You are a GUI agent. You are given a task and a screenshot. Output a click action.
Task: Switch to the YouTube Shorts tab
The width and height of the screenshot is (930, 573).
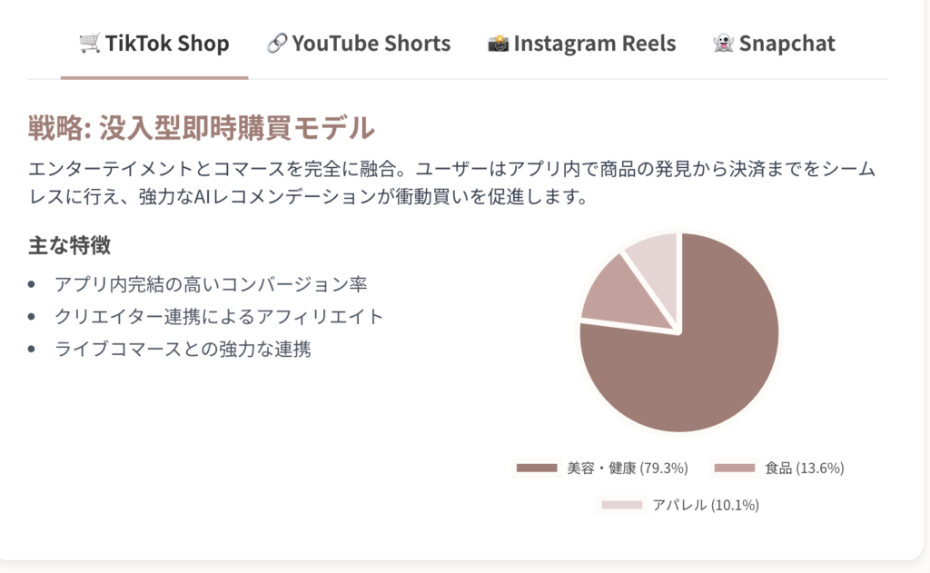pyautogui.click(x=359, y=44)
